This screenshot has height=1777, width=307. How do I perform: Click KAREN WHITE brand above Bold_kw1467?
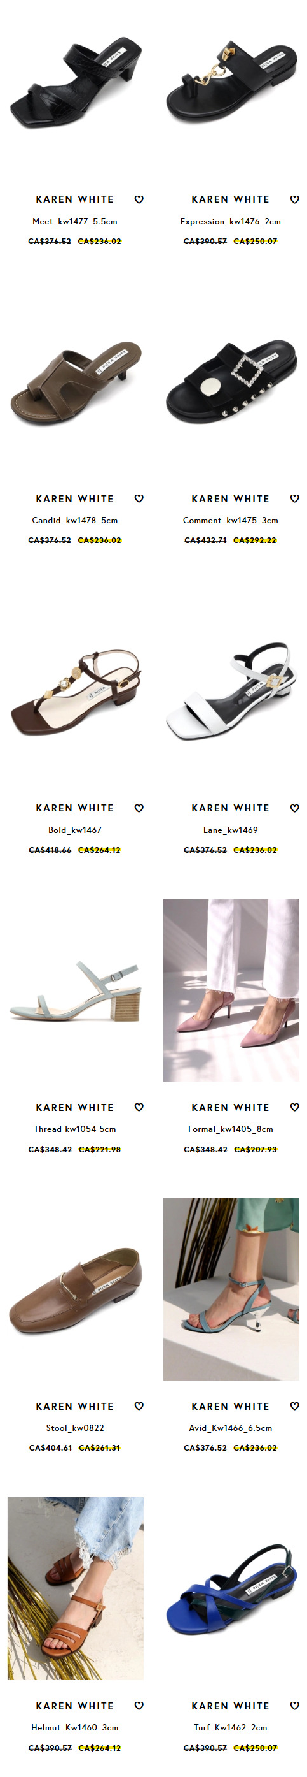[75, 808]
